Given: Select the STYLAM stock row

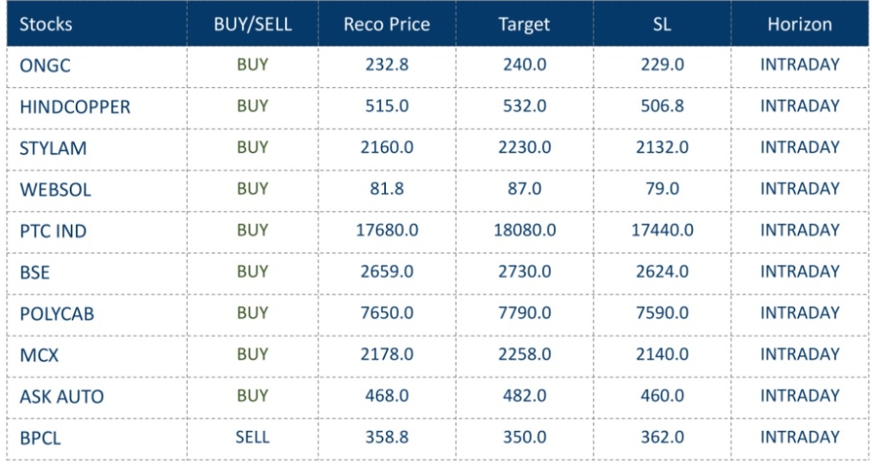Looking at the screenshot, I should click(53, 148).
